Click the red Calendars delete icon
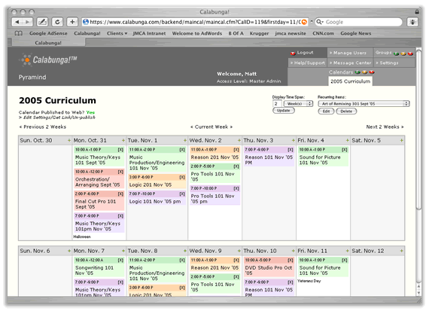This screenshot has height=311, width=429. 372,72
